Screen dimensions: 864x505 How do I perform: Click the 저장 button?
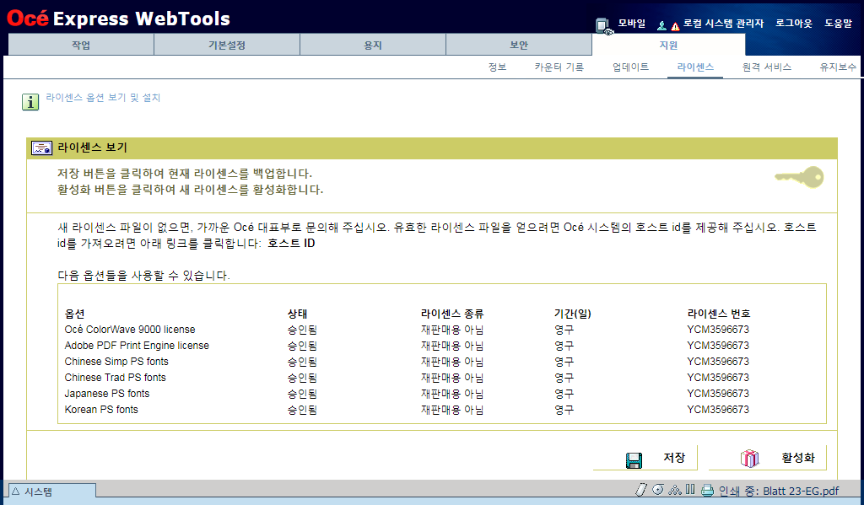[645, 458]
